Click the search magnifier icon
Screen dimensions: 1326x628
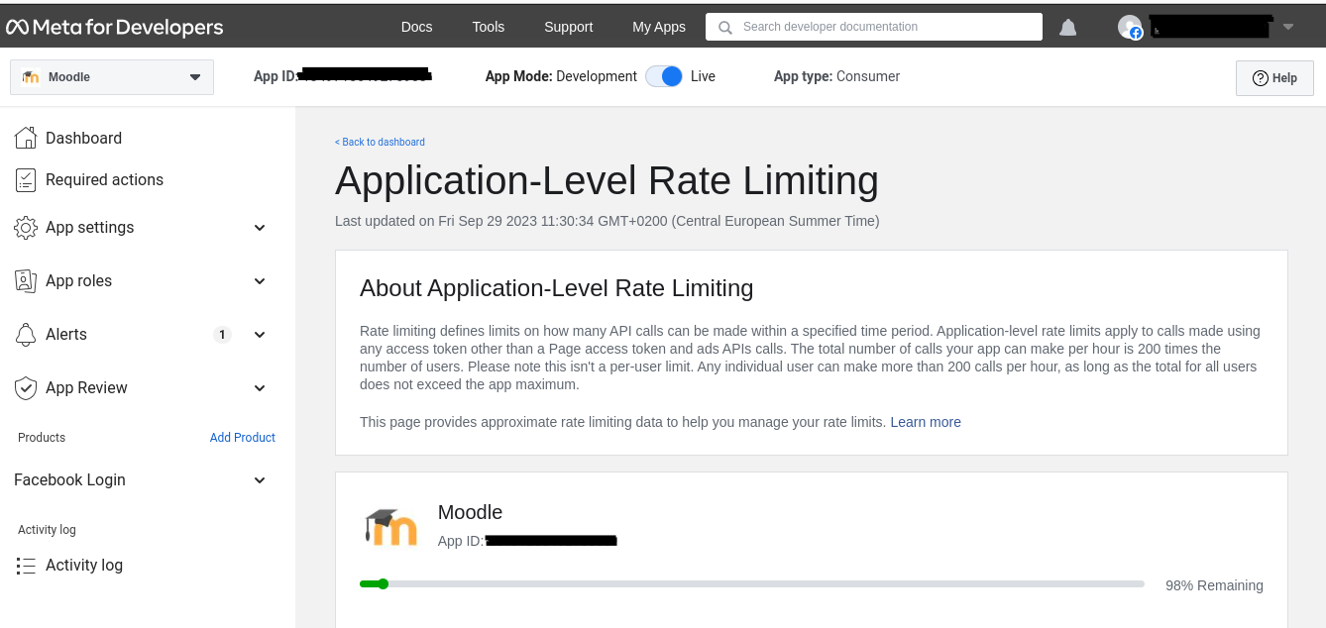(x=725, y=27)
